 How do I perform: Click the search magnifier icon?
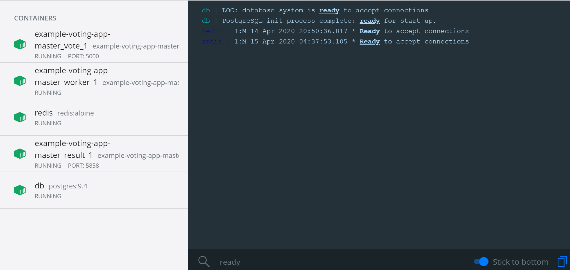(203, 261)
